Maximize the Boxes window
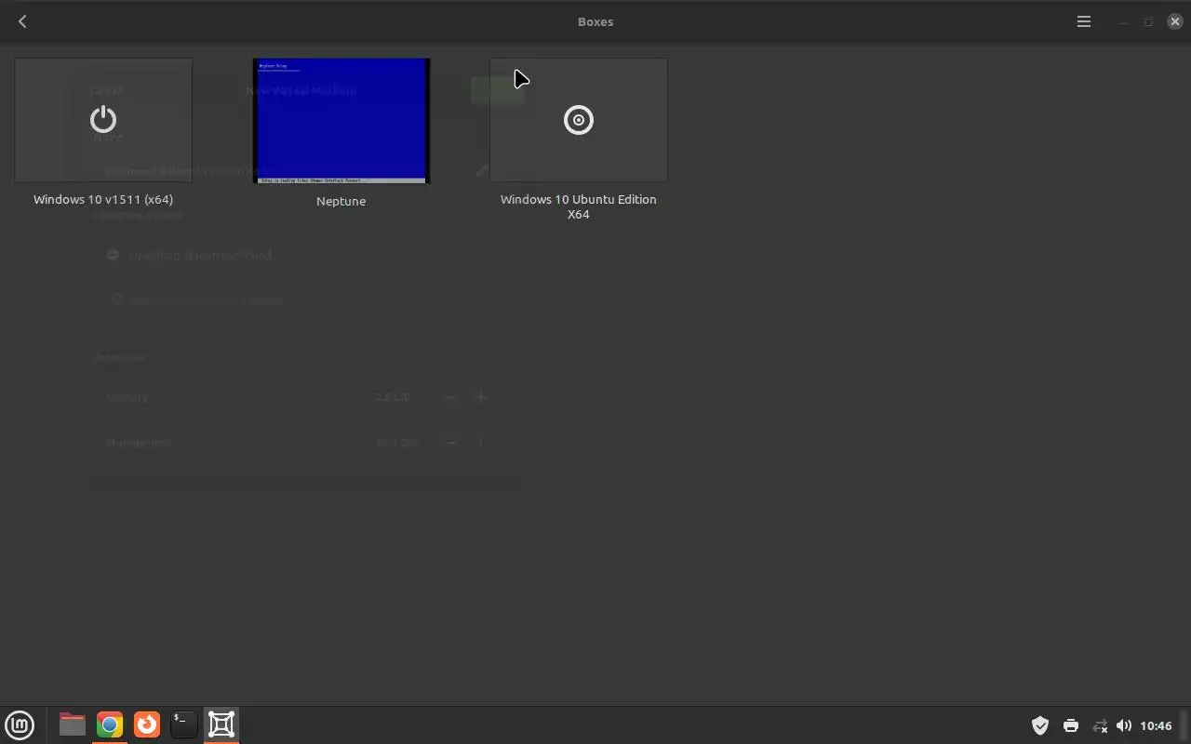The image size is (1191, 744). click(1148, 21)
